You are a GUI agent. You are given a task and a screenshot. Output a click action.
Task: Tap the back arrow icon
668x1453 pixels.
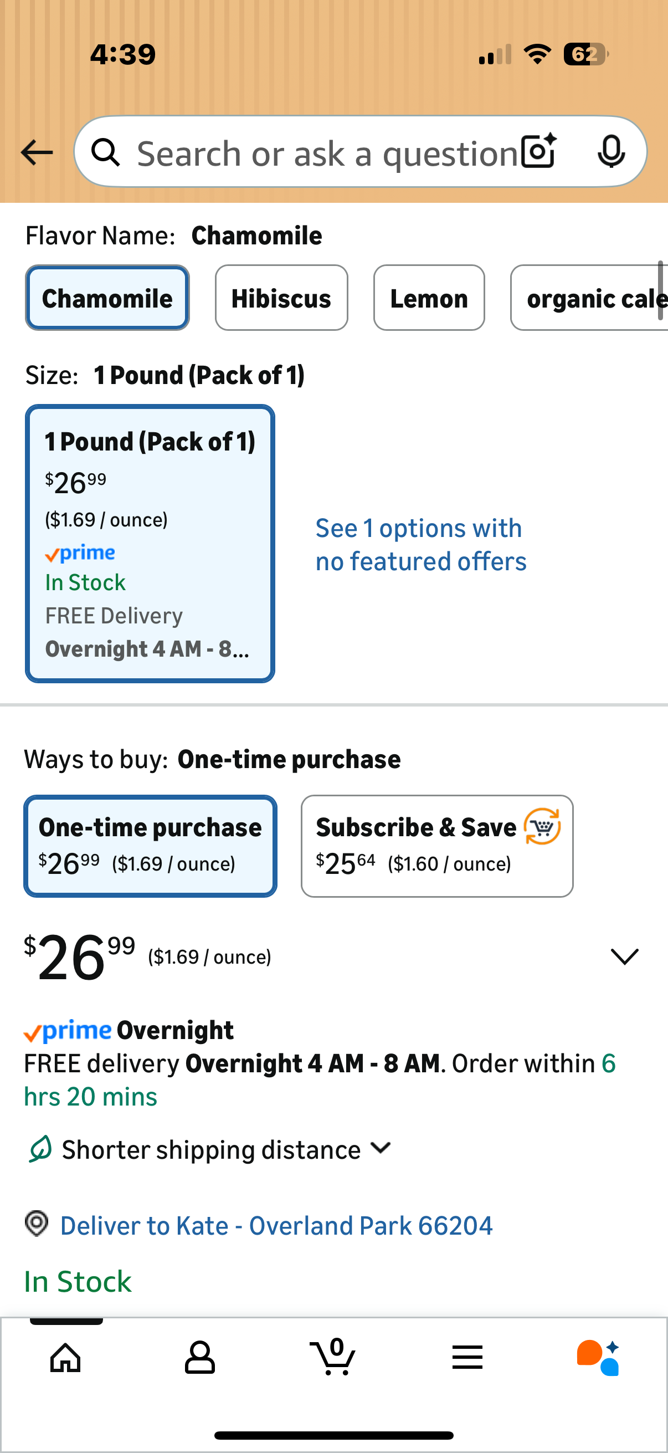click(37, 152)
